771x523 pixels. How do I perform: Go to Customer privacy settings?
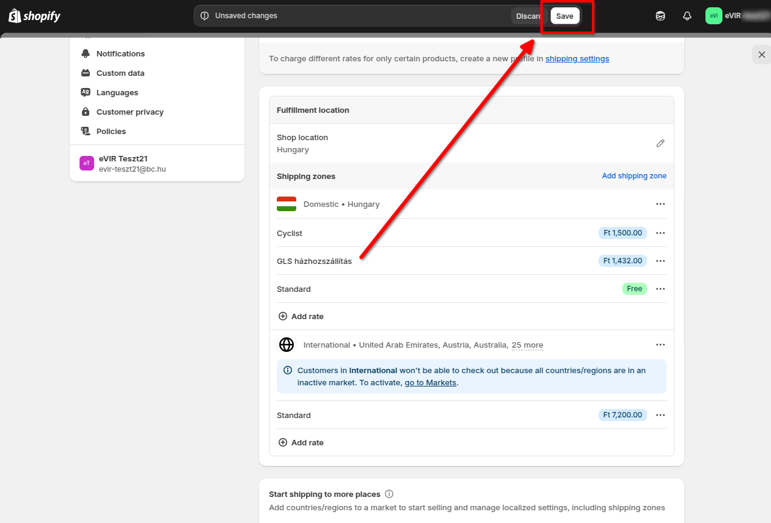(130, 112)
